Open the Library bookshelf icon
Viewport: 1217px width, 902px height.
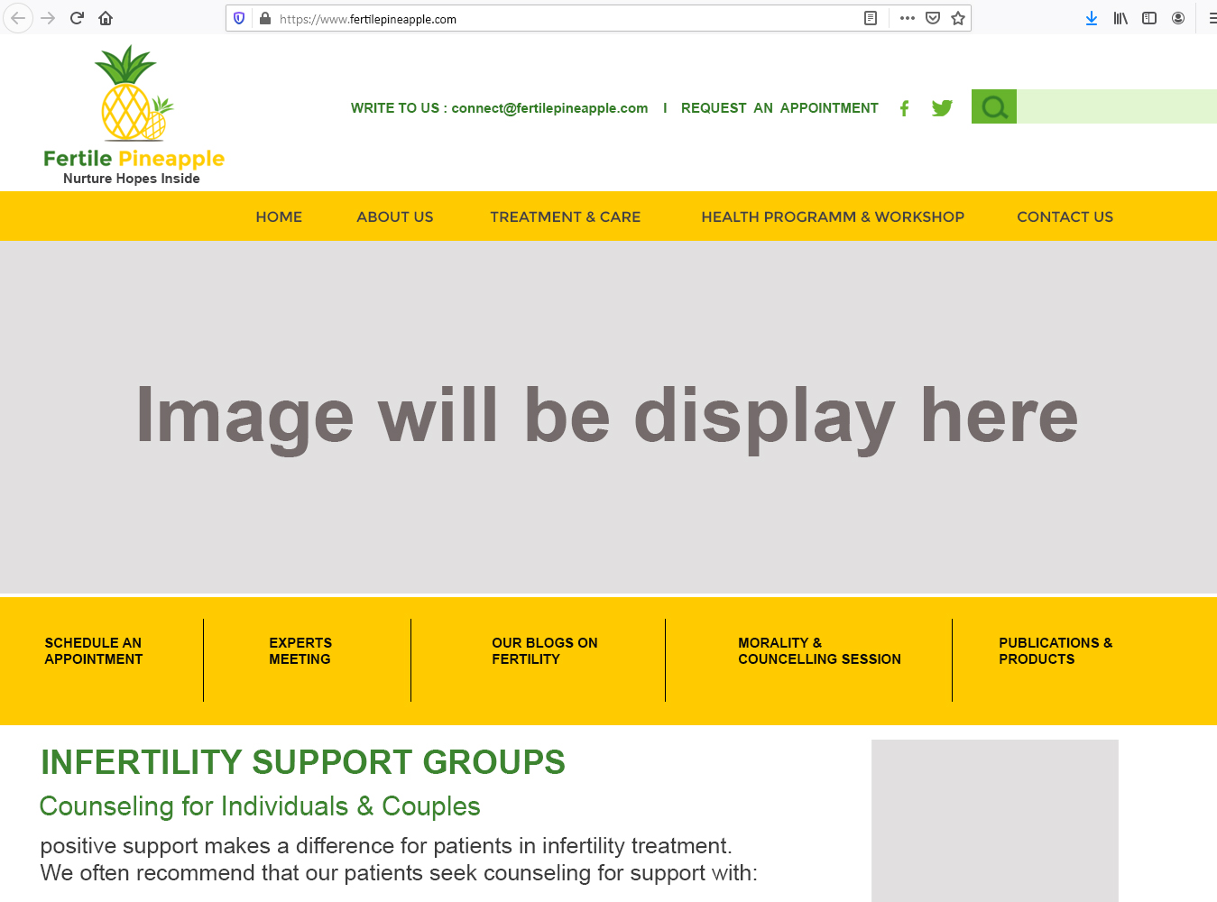coord(1120,18)
